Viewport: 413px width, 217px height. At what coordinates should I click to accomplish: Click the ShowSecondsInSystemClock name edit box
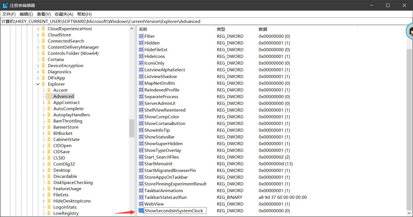(x=175, y=211)
